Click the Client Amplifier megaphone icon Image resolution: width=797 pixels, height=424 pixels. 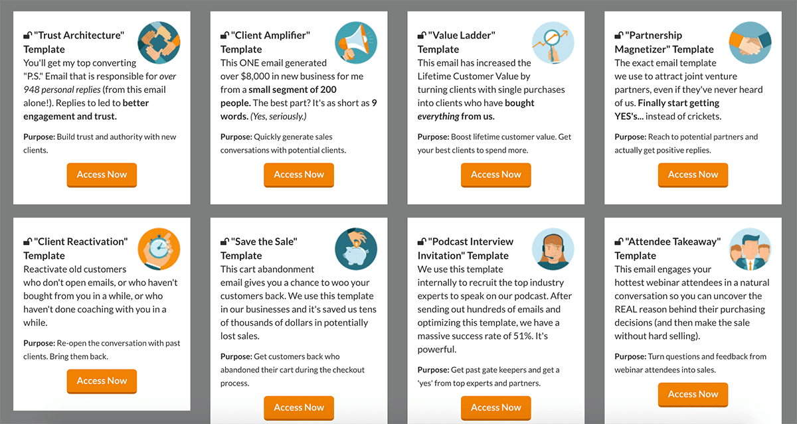pos(356,42)
